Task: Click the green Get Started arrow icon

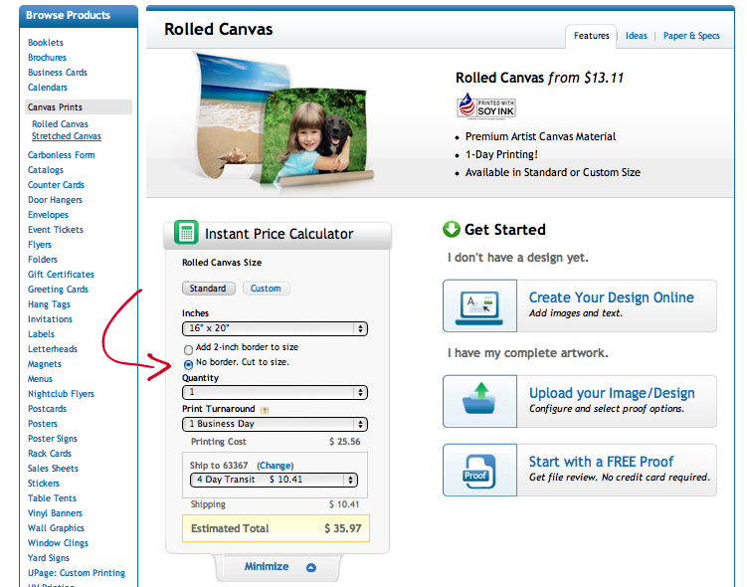Action: point(452,229)
